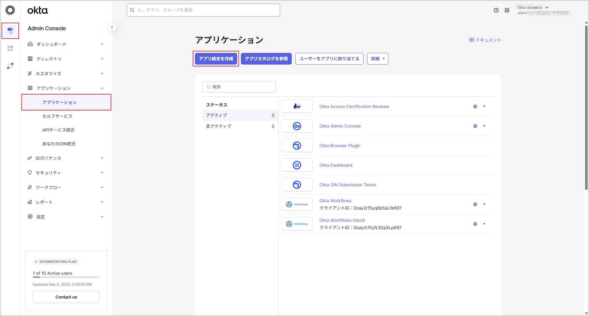This screenshot has height=316, width=589.
Task: Select APIサービス統合 in the sidebar
Action: [59, 130]
